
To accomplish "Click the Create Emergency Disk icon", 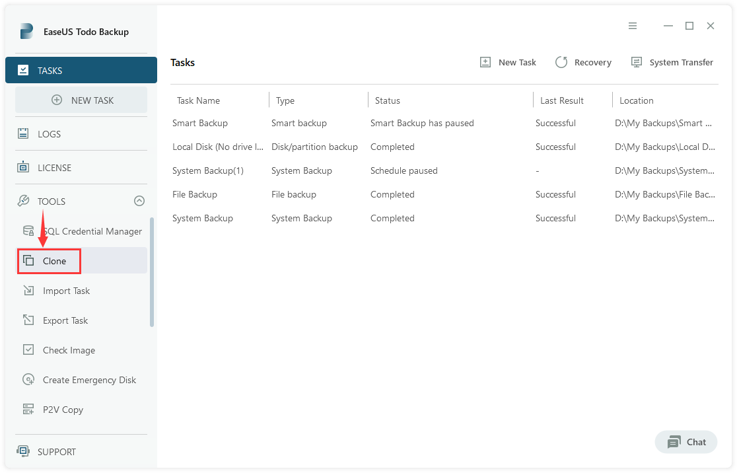I will pos(28,380).
